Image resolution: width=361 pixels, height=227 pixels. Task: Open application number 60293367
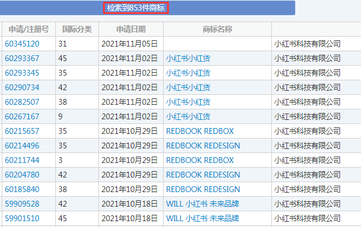[x=22, y=58]
